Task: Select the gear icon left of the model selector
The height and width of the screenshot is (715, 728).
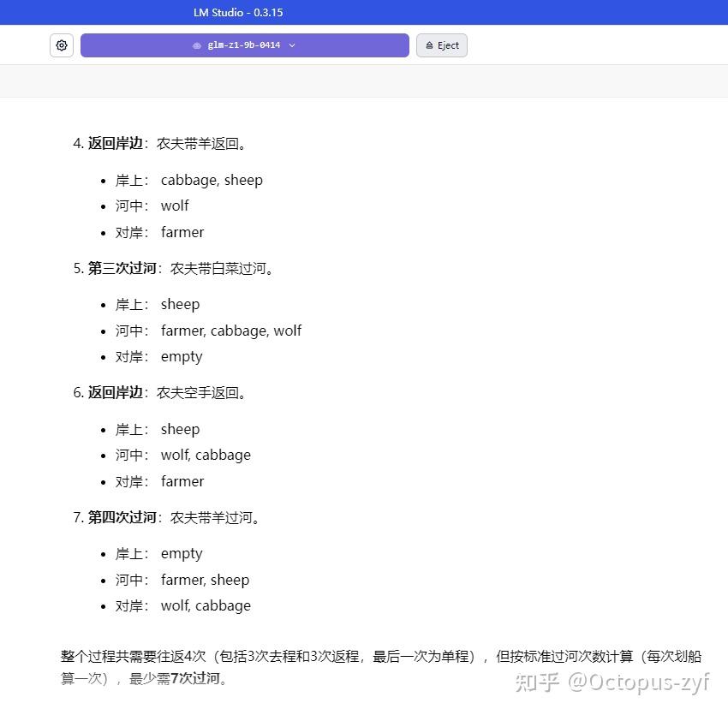Action: point(61,45)
